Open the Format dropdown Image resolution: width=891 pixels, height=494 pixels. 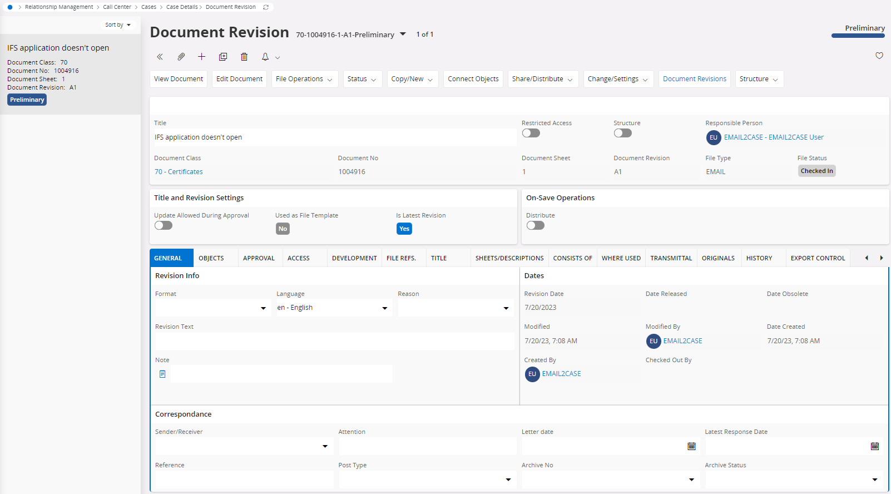[x=264, y=308]
